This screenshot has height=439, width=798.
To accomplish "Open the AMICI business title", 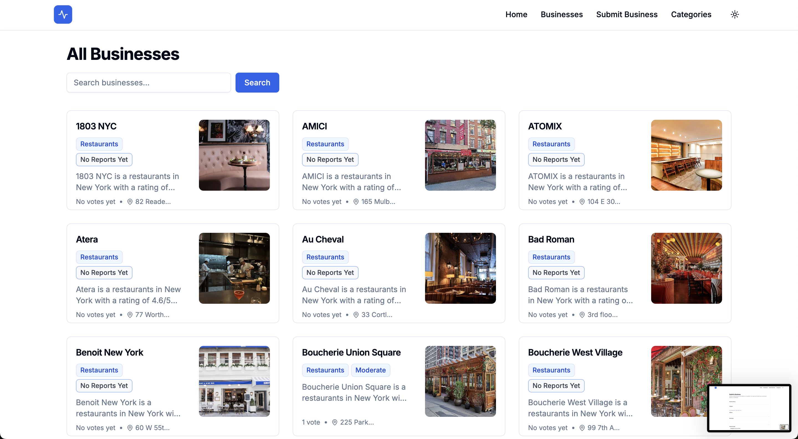I will pyautogui.click(x=314, y=126).
